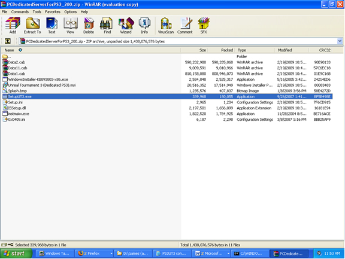
Task: Open the Help menu
Action: [x=84, y=12]
